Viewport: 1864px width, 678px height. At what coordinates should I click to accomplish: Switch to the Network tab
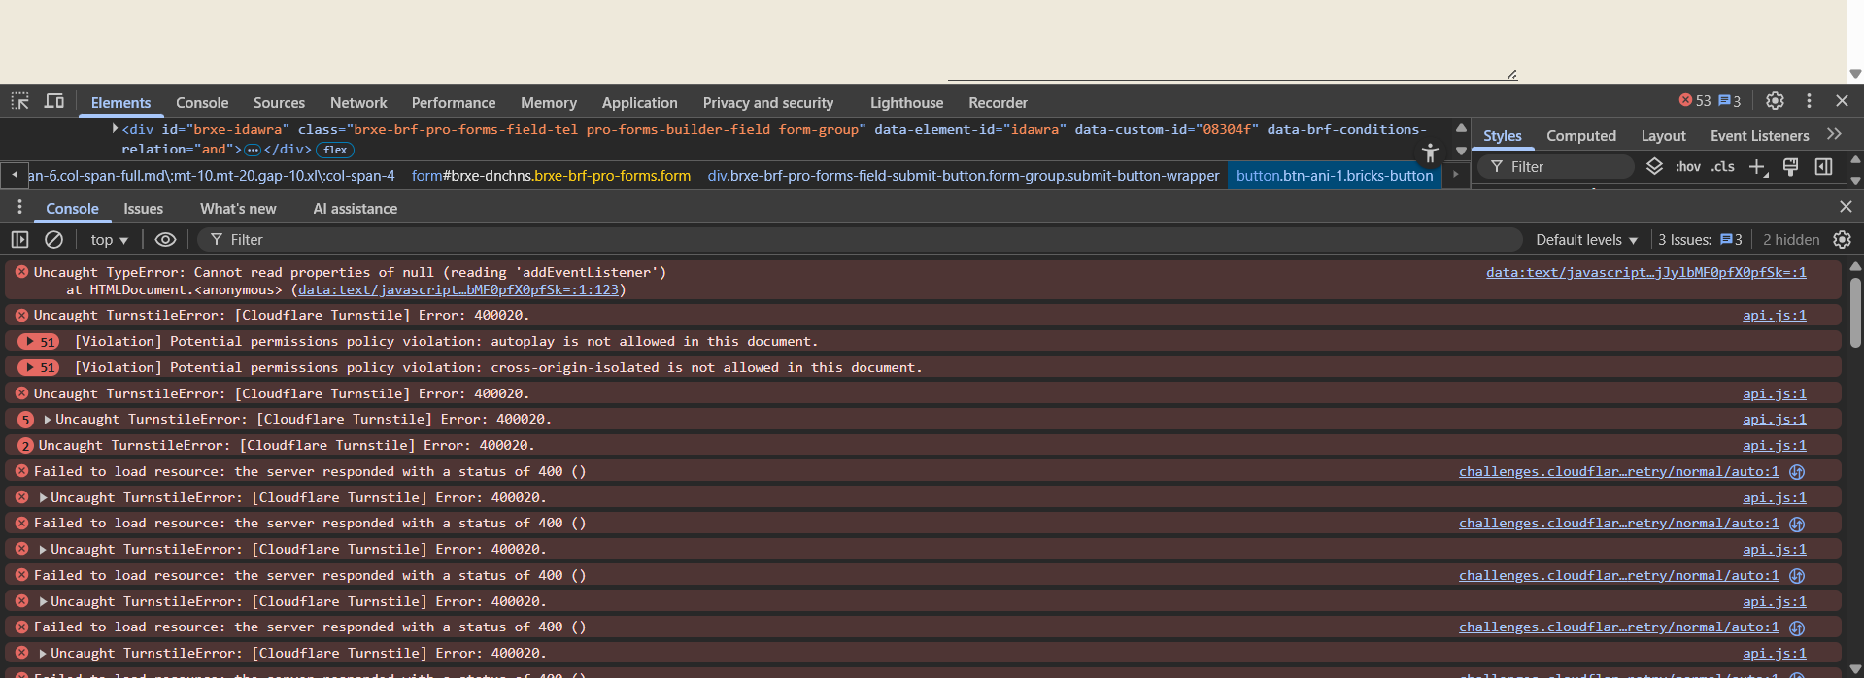357,103
